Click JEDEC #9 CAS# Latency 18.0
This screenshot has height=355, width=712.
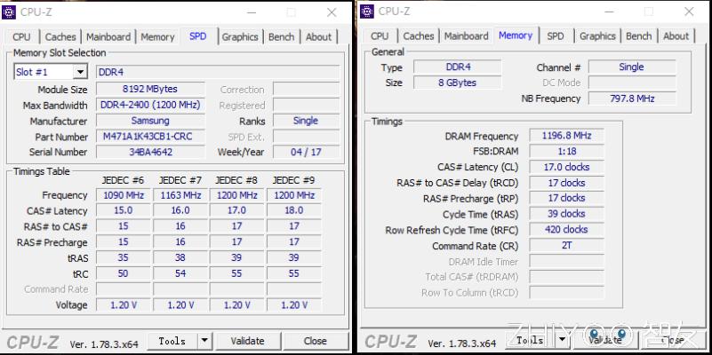(294, 210)
